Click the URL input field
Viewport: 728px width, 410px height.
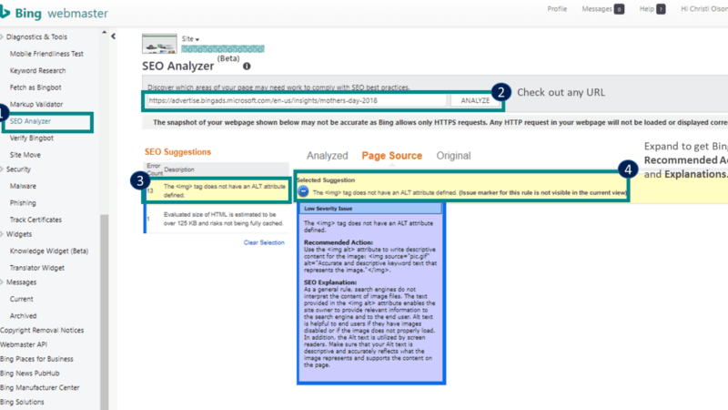297,100
